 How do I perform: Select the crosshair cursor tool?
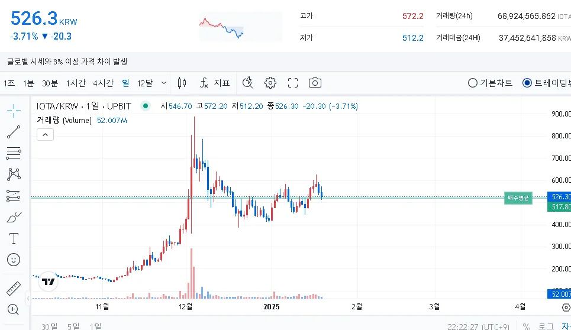point(13,110)
